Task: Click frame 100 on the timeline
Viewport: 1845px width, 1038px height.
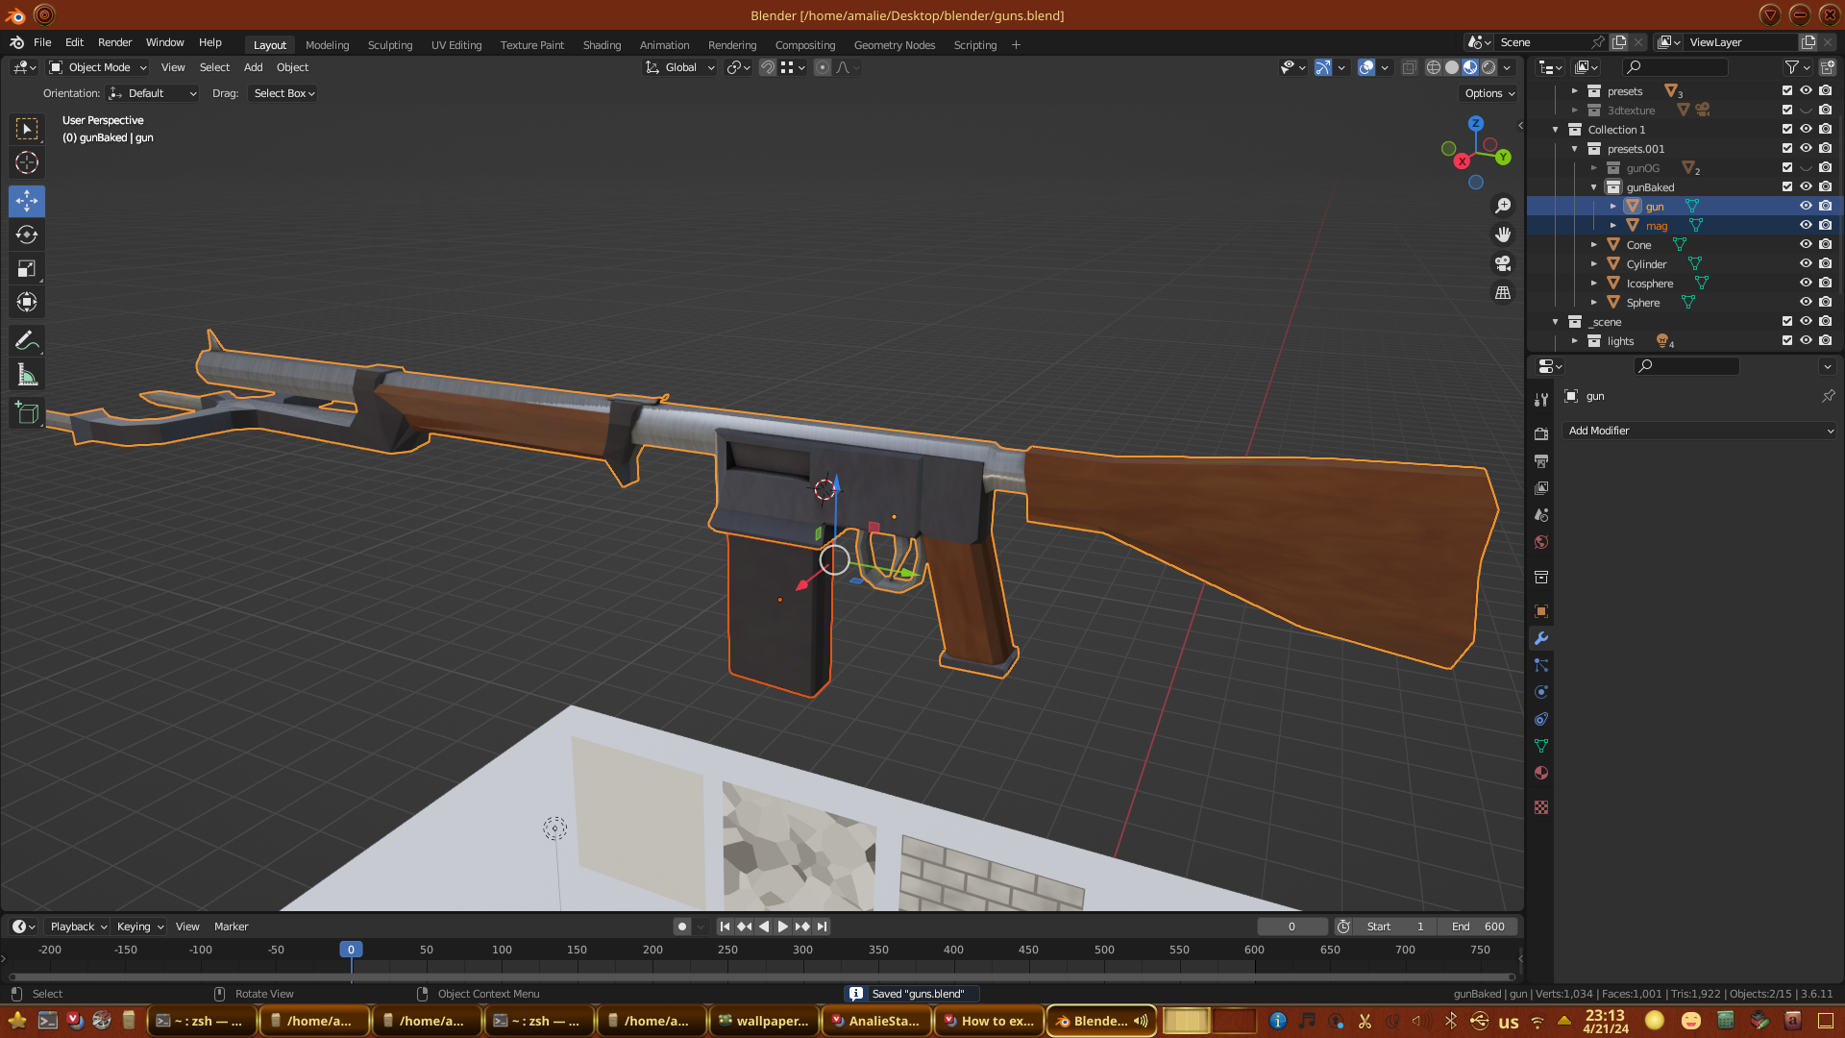Action: click(502, 950)
